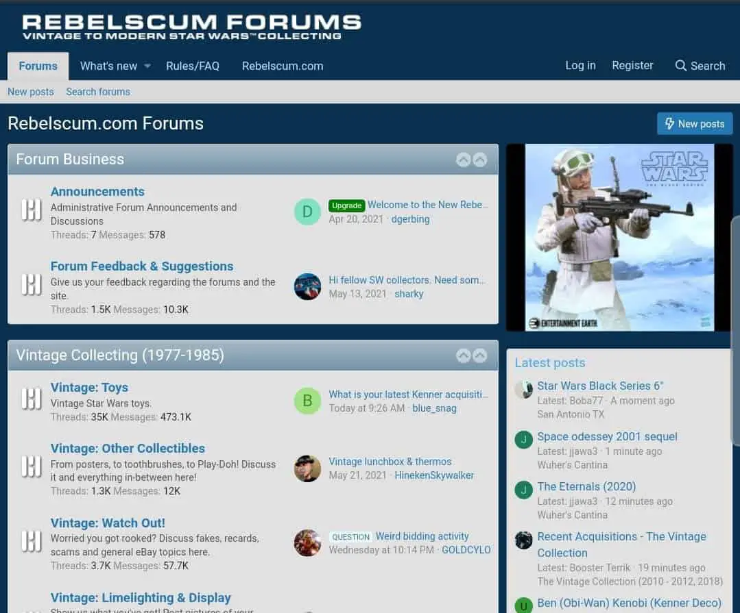Click avatar beside The Eternals (2020) post
This screenshot has height=613, width=740.
[523, 490]
